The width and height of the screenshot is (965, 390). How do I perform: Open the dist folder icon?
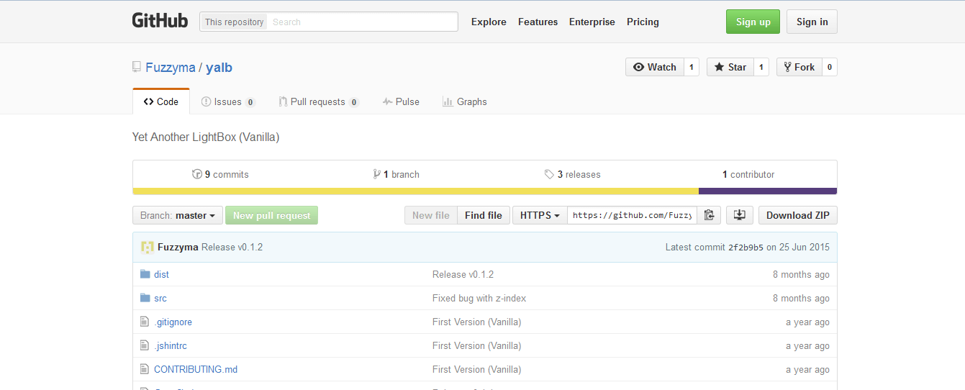pyautogui.click(x=145, y=274)
